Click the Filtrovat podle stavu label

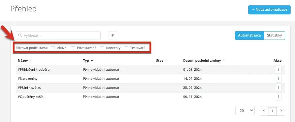32,48
